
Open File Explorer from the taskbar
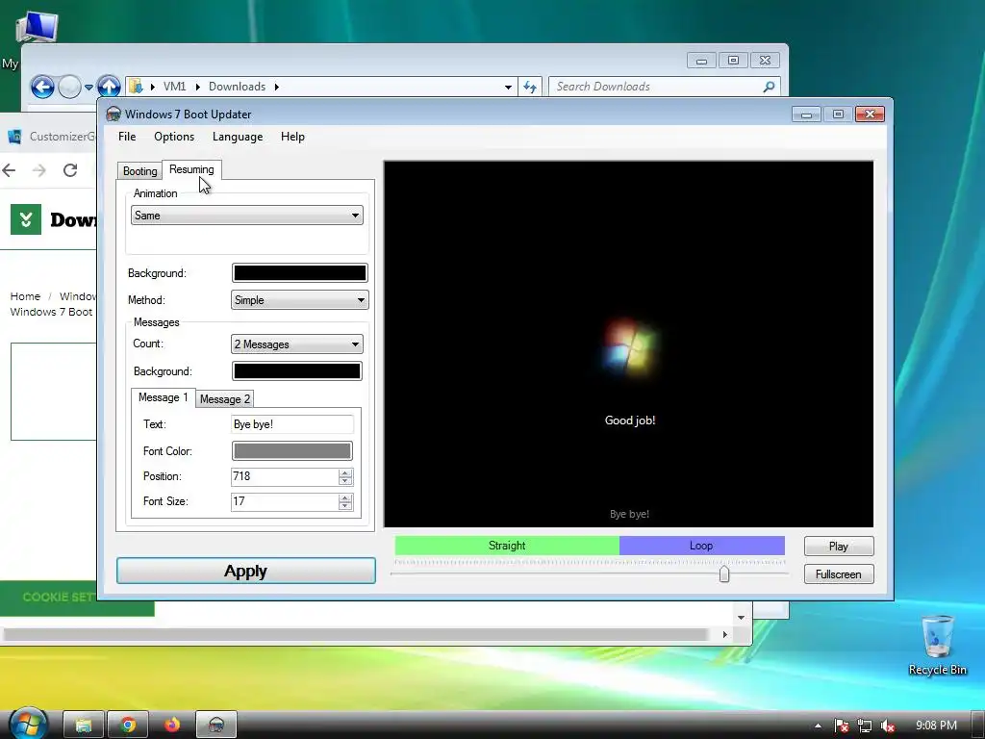tap(84, 726)
